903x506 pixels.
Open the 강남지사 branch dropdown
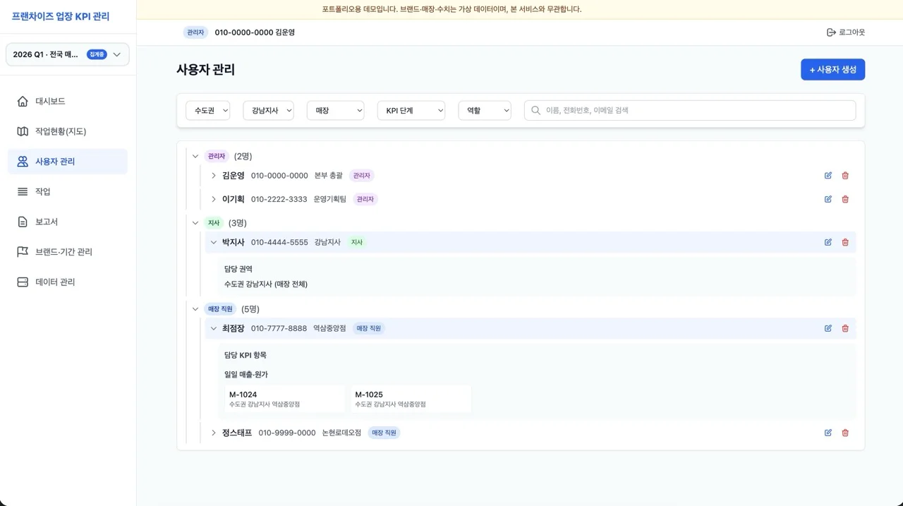268,110
